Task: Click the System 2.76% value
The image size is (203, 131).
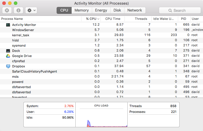Action: 69,106
